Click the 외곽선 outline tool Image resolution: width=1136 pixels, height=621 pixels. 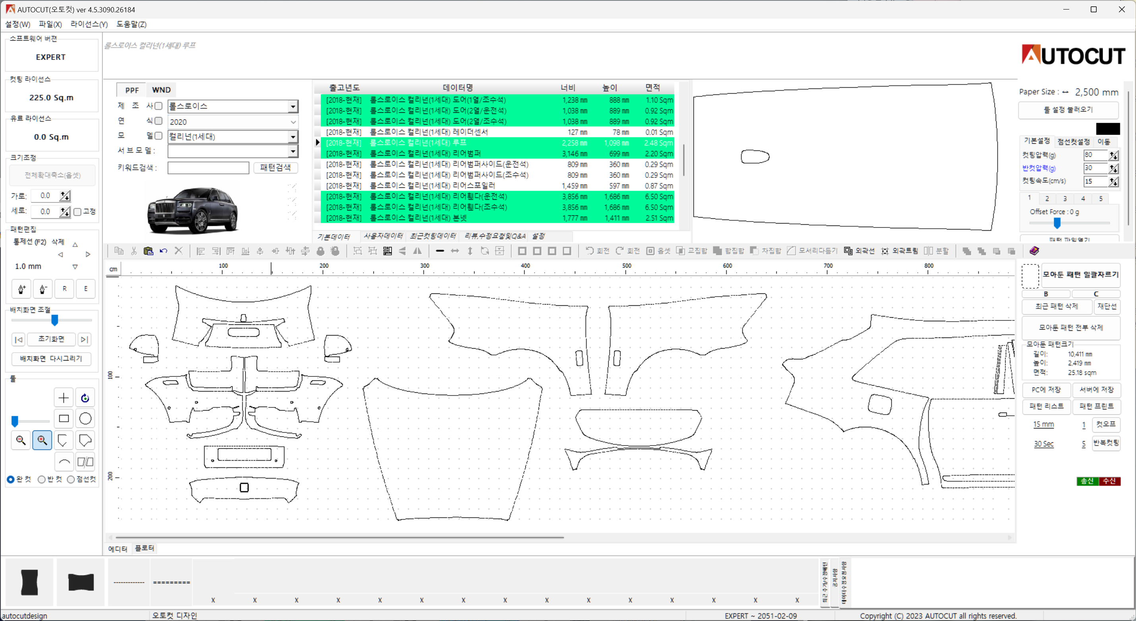pos(859,251)
